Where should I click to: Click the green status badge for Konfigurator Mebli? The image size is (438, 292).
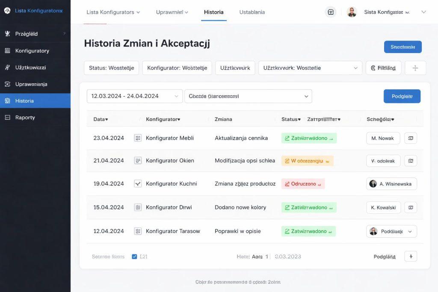(309, 138)
